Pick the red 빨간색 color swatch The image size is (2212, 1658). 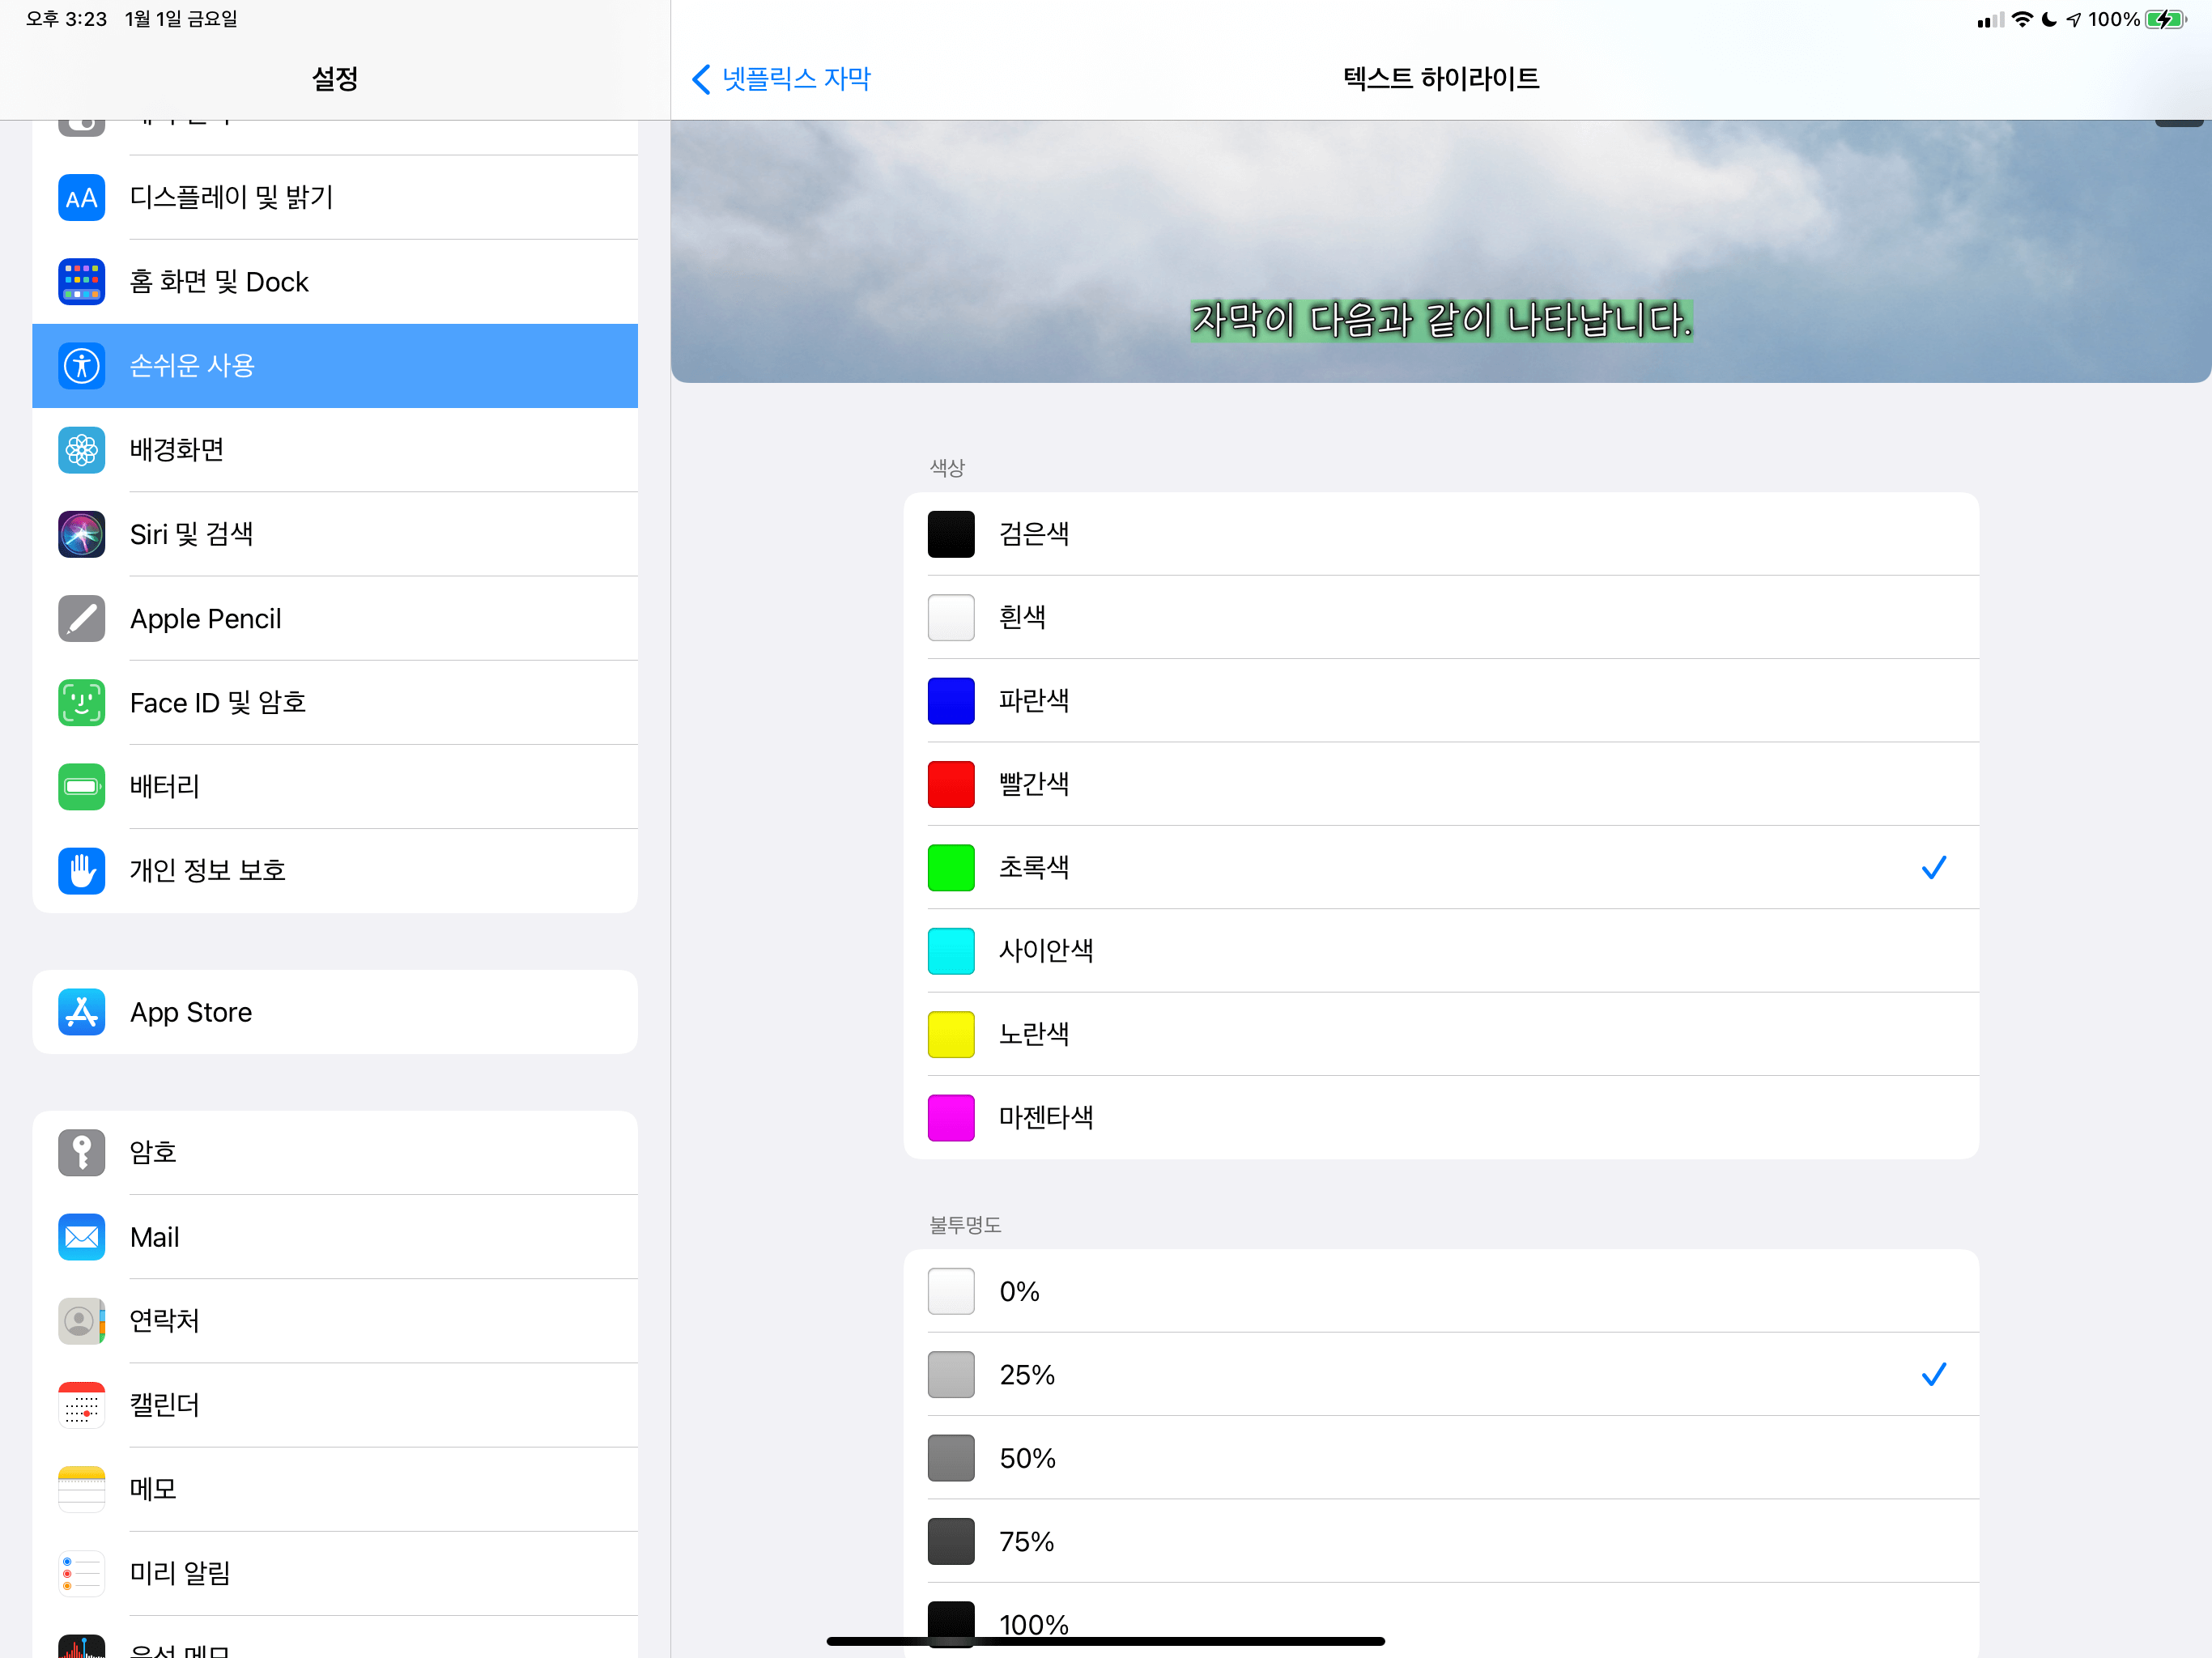[x=950, y=784]
